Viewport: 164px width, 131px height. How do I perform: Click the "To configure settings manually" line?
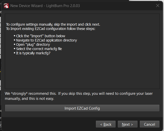pos(53,24)
